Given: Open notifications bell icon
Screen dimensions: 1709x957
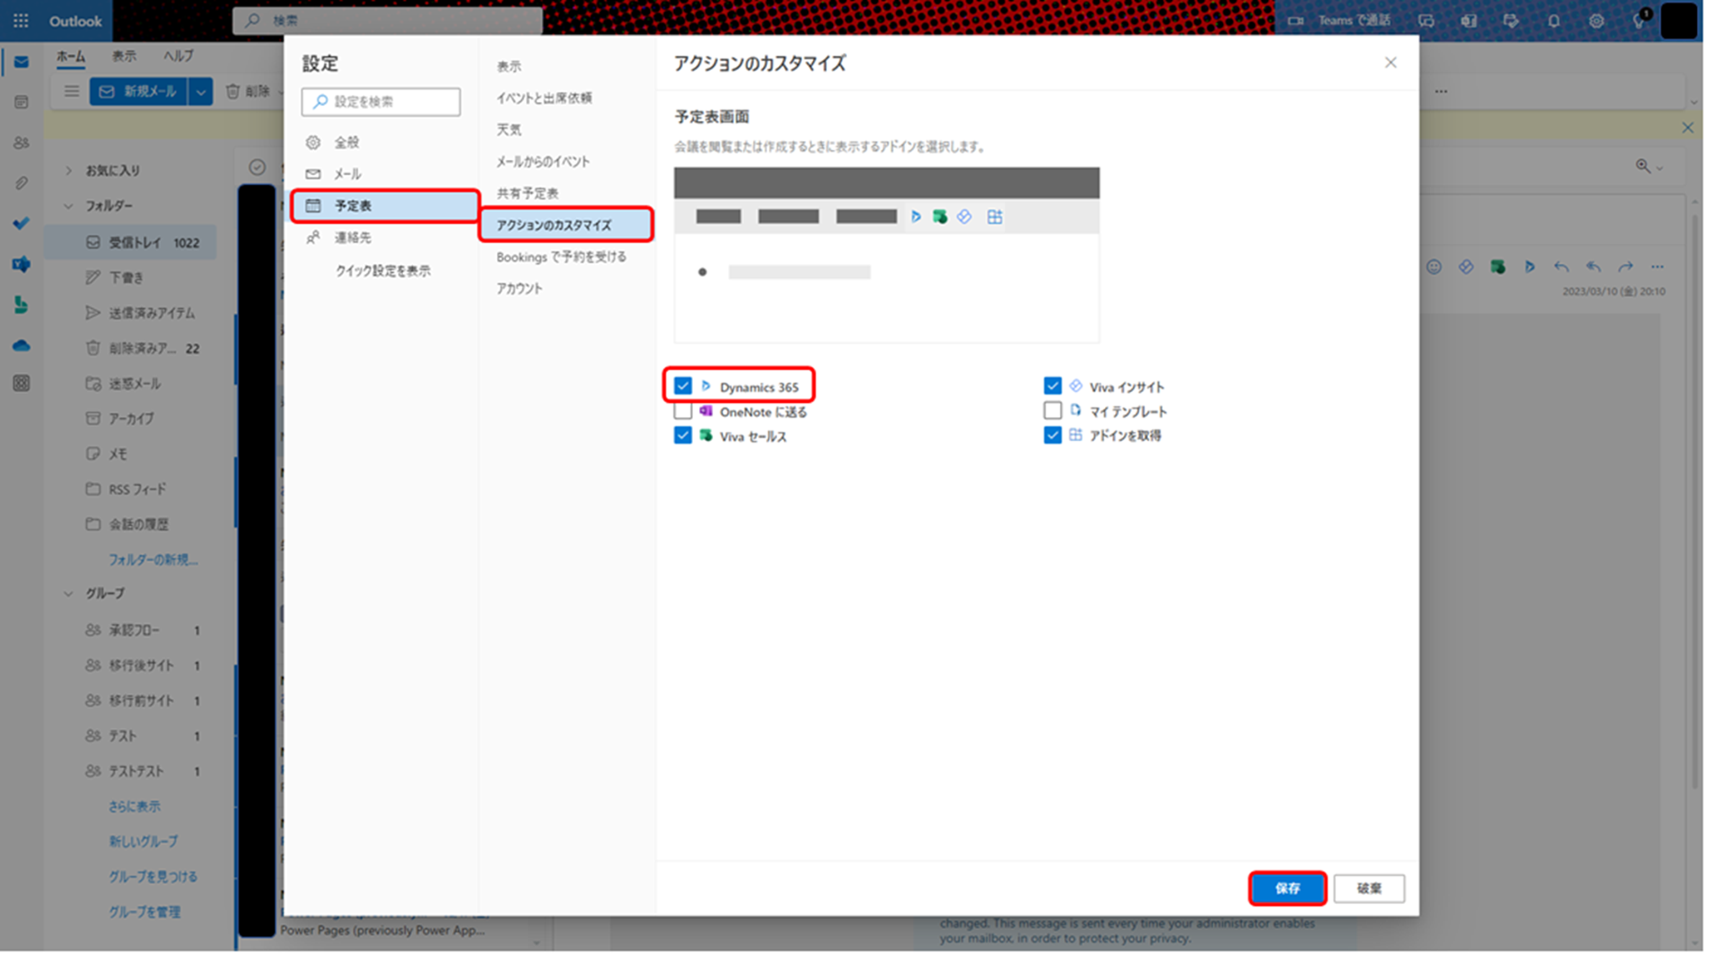Looking at the screenshot, I should coord(1554,21).
